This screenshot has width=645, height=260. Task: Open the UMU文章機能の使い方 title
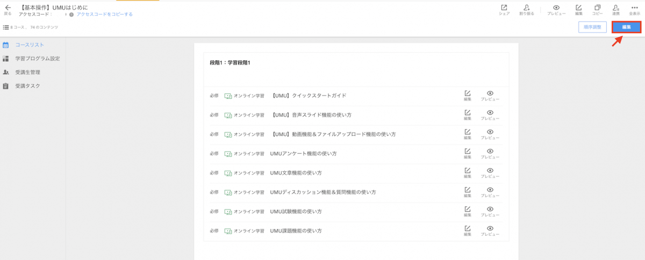pyautogui.click(x=296, y=173)
